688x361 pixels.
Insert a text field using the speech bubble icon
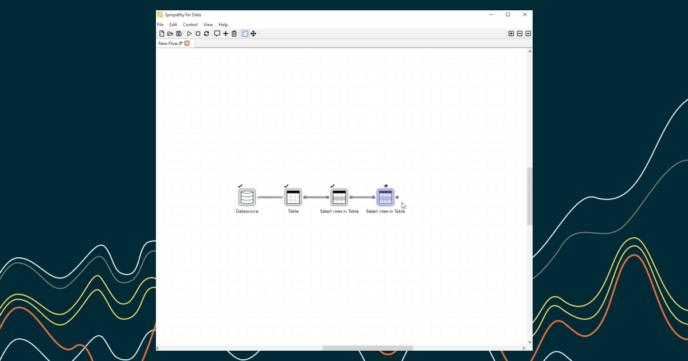(217, 34)
